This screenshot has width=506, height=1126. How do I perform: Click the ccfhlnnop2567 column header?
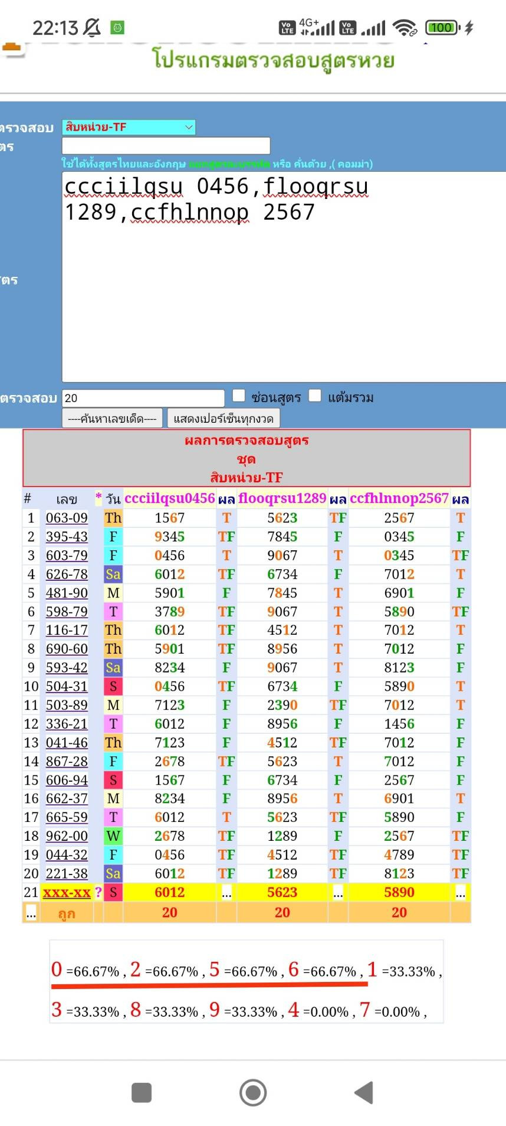(399, 498)
